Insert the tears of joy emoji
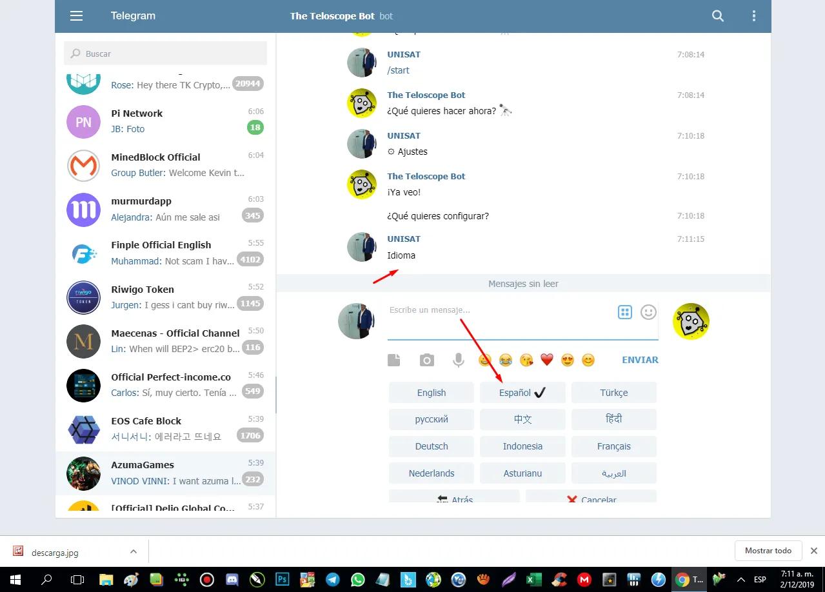This screenshot has width=825, height=592. pyautogui.click(x=506, y=360)
